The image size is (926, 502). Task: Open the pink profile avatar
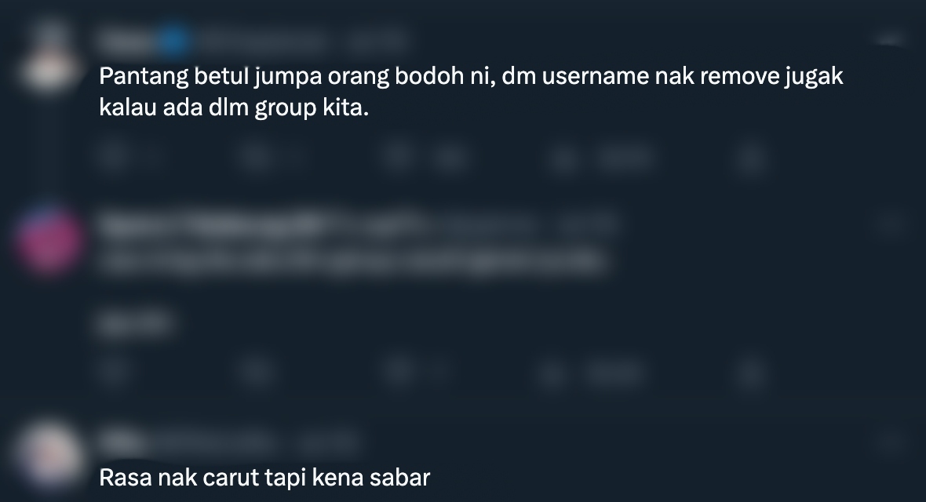(49, 239)
